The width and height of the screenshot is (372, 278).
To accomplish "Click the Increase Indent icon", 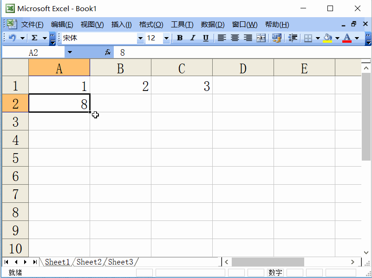I will pyautogui.click(x=294, y=38).
